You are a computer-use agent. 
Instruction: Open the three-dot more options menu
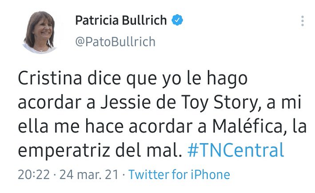pos(303,21)
